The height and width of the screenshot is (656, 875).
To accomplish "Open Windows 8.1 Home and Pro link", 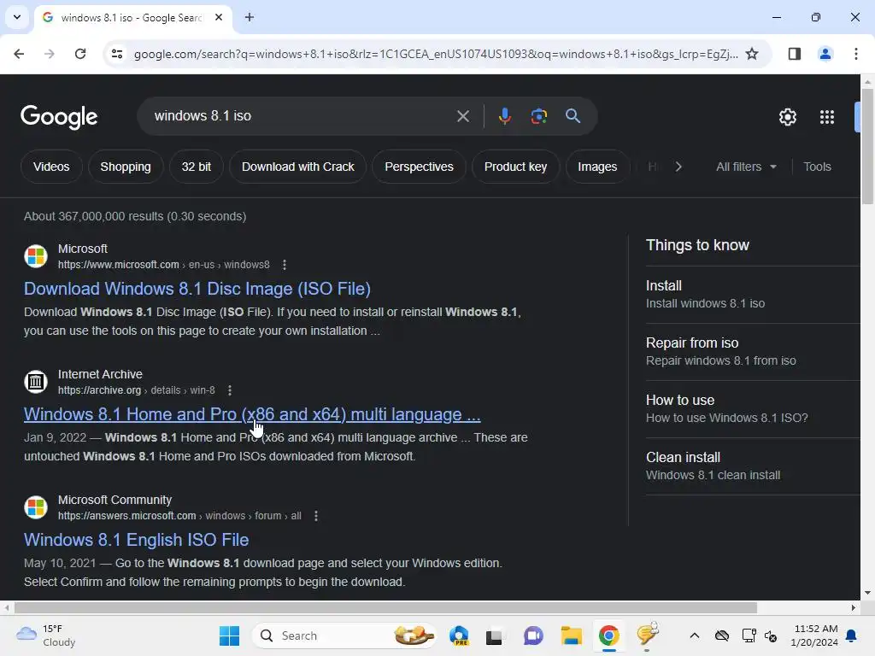I will coord(252,414).
